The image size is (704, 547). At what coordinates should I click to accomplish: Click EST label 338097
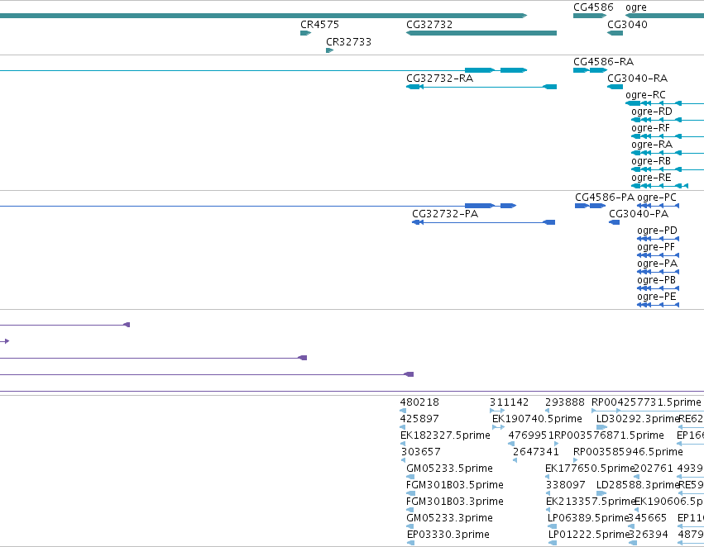566,485
